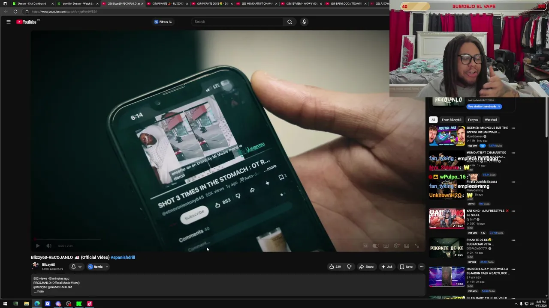Toggle closed captions in the player

click(x=386, y=246)
